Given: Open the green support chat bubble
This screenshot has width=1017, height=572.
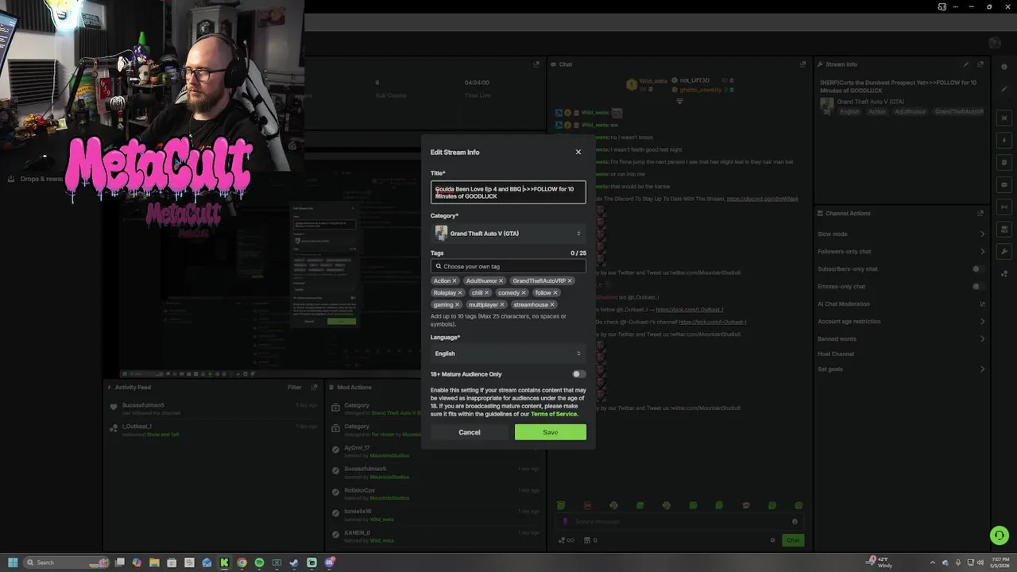Looking at the screenshot, I should (999, 535).
